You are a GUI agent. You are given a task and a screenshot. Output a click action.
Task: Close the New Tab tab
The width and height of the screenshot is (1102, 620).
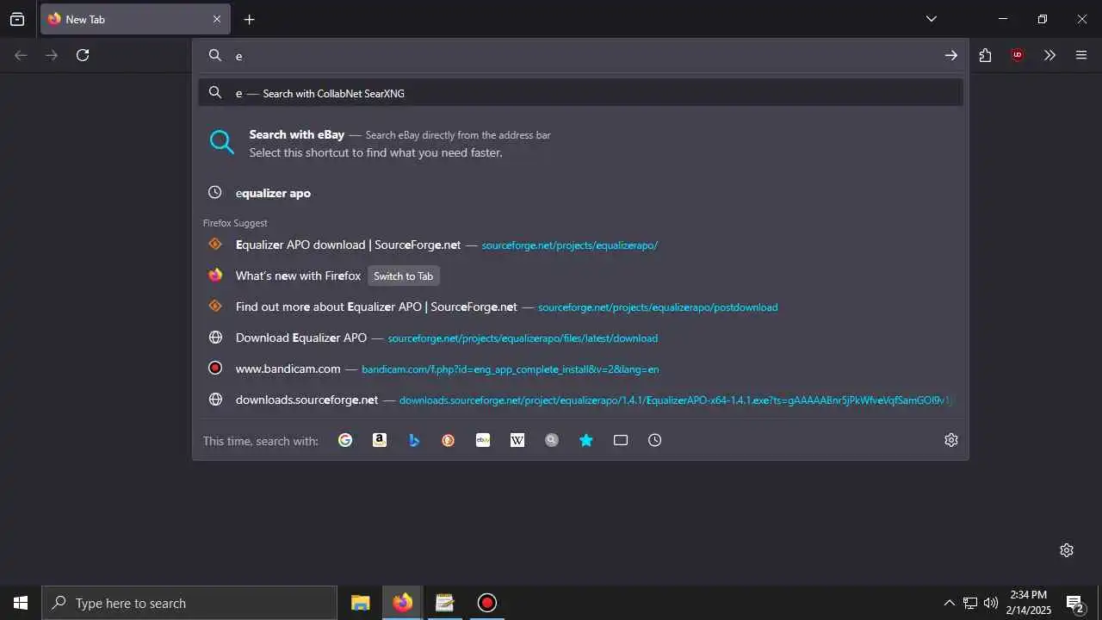click(217, 19)
